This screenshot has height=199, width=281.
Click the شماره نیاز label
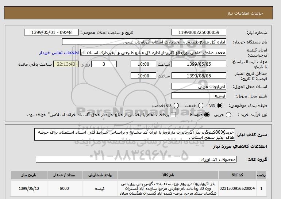click(257, 32)
